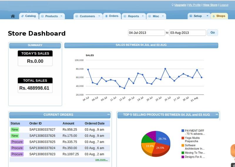235x167 pixels.
Task: Open the Reports dropdown arrow
Action: pyautogui.click(x=143, y=16)
